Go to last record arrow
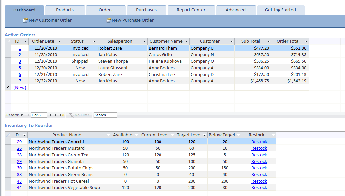 pos(56,115)
